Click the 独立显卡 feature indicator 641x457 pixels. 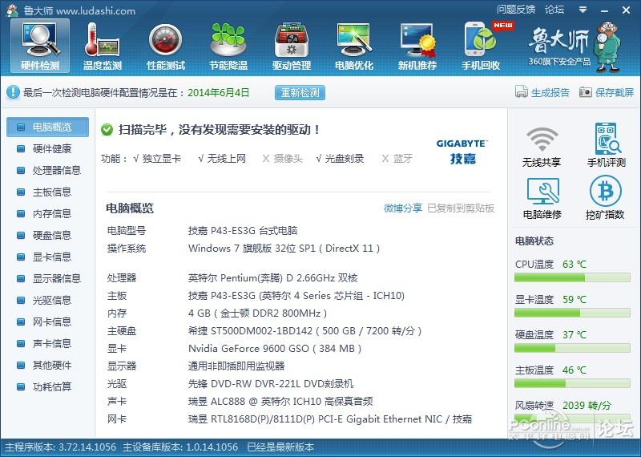(x=157, y=158)
